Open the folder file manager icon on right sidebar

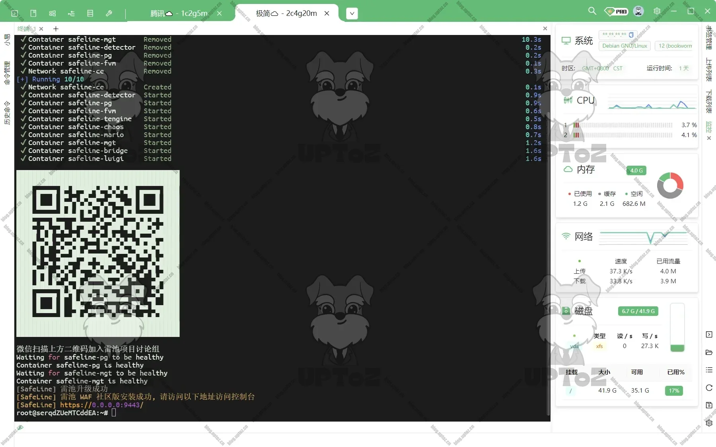pyautogui.click(x=709, y=352)
